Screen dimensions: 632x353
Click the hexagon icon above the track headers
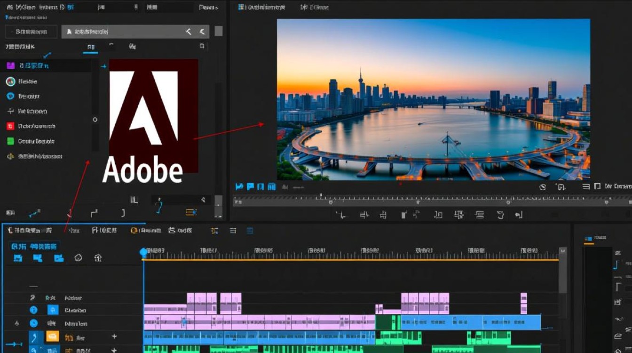point(79,258)
